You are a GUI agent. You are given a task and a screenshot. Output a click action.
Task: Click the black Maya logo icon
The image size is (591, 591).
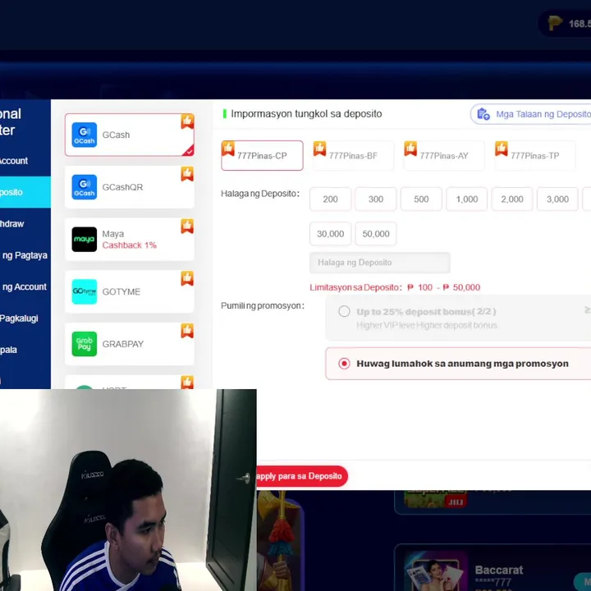click(85, 240)
